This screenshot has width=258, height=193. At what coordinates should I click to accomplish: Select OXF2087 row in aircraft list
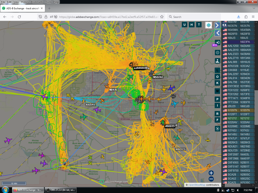[238, 155]
